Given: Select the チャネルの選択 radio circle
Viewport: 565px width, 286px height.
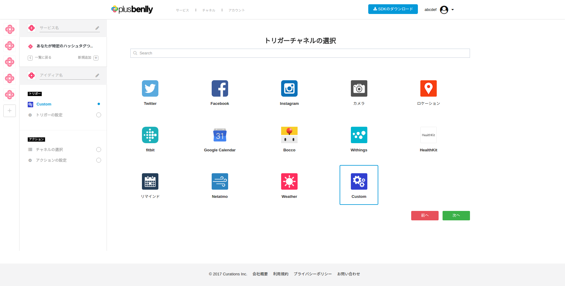Looking at the screenshot, I should click(99, 150).
